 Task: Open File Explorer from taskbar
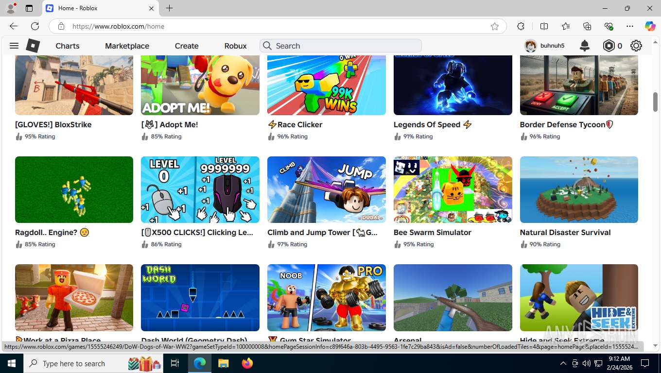coord(223,363)
